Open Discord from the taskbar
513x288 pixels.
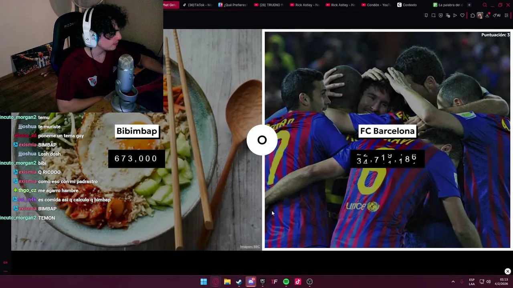[x=251, y=282]
